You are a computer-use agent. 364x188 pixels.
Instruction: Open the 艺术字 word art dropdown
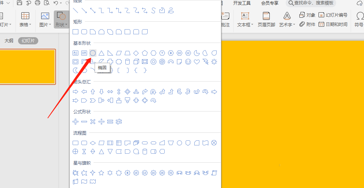click(x=287, y=25)
